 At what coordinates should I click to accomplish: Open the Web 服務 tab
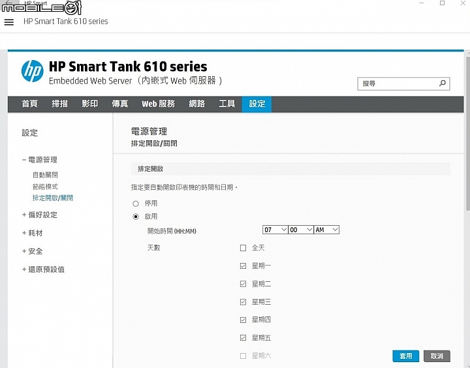tap(158, 104)
